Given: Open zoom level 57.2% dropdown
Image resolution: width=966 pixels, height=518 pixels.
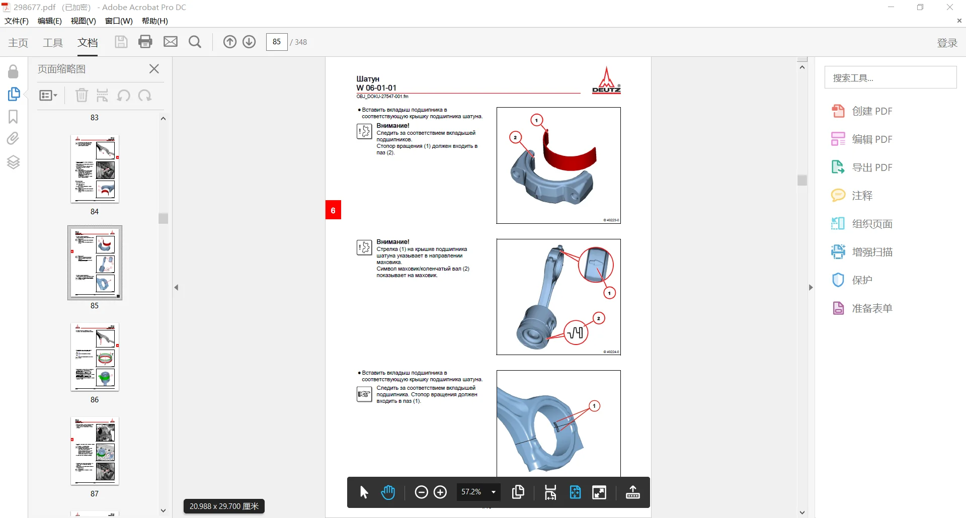Looking at the screenshot, I should coord(478,492).
